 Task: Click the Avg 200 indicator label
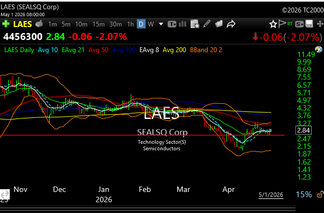click(x=174, y=50)
